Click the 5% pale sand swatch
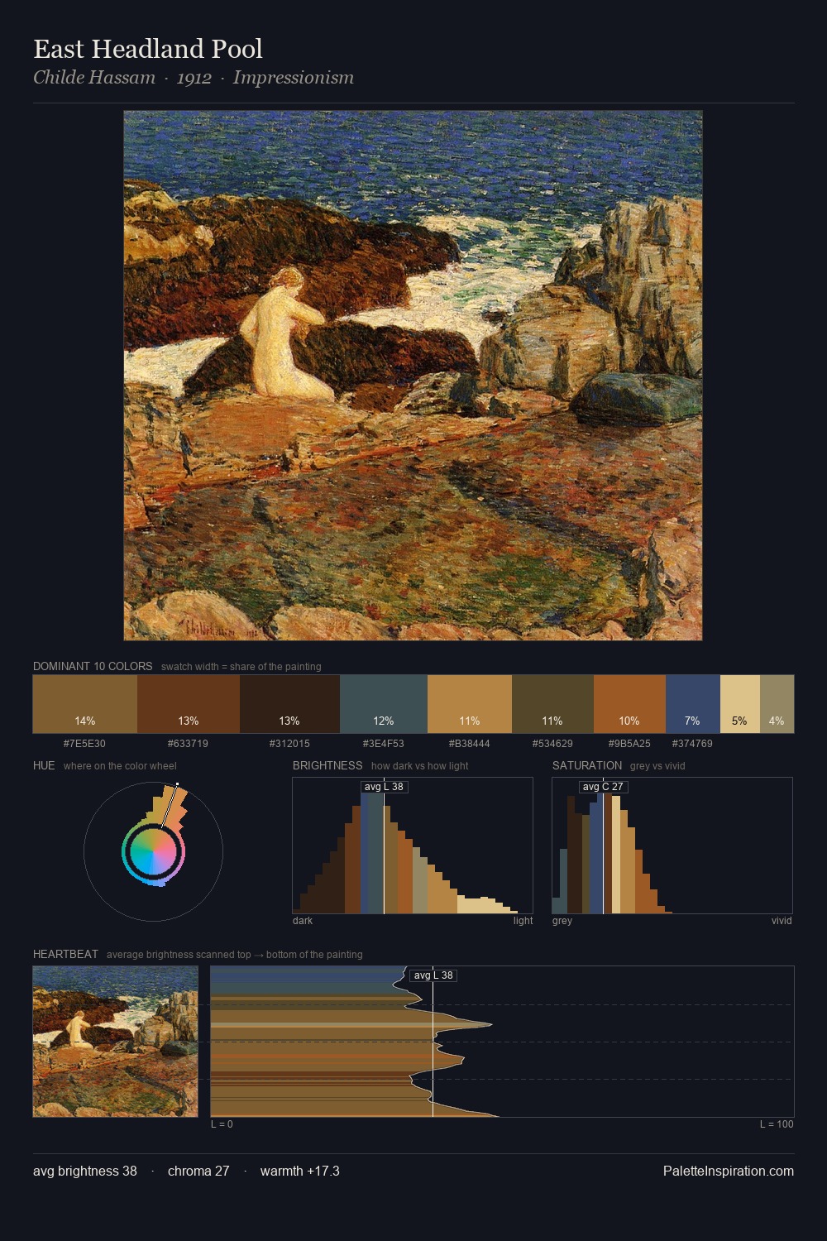The height and width of the screenshot is (1241, 827). [x=740, y=704]
